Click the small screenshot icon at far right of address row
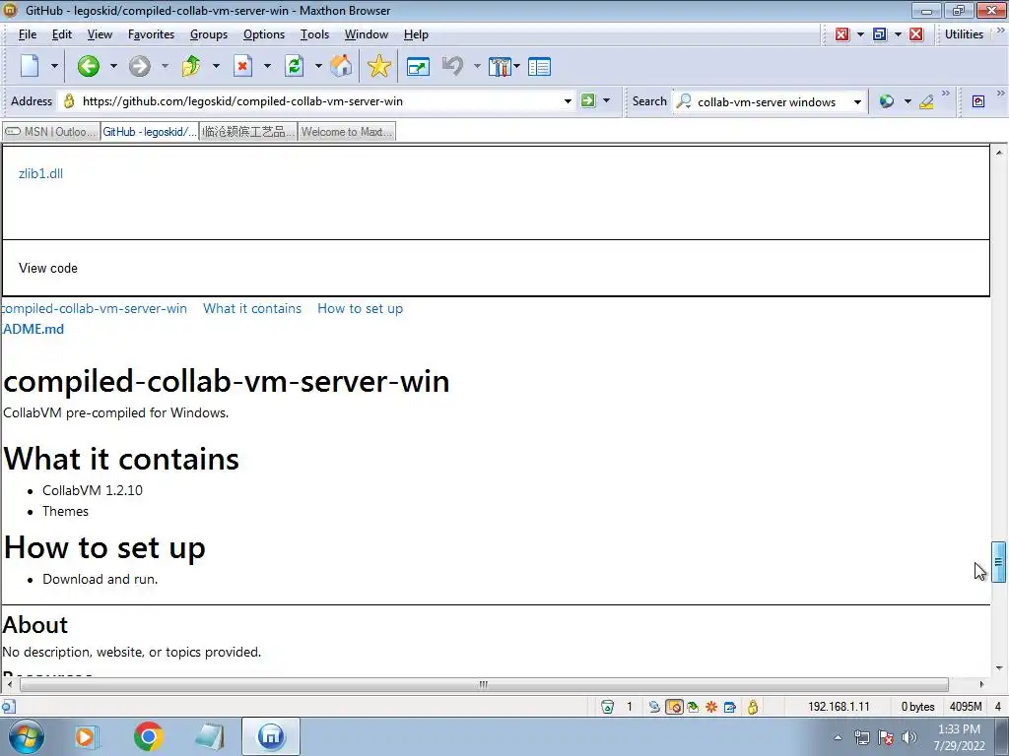1009x756 pixels. pos(978,101)
